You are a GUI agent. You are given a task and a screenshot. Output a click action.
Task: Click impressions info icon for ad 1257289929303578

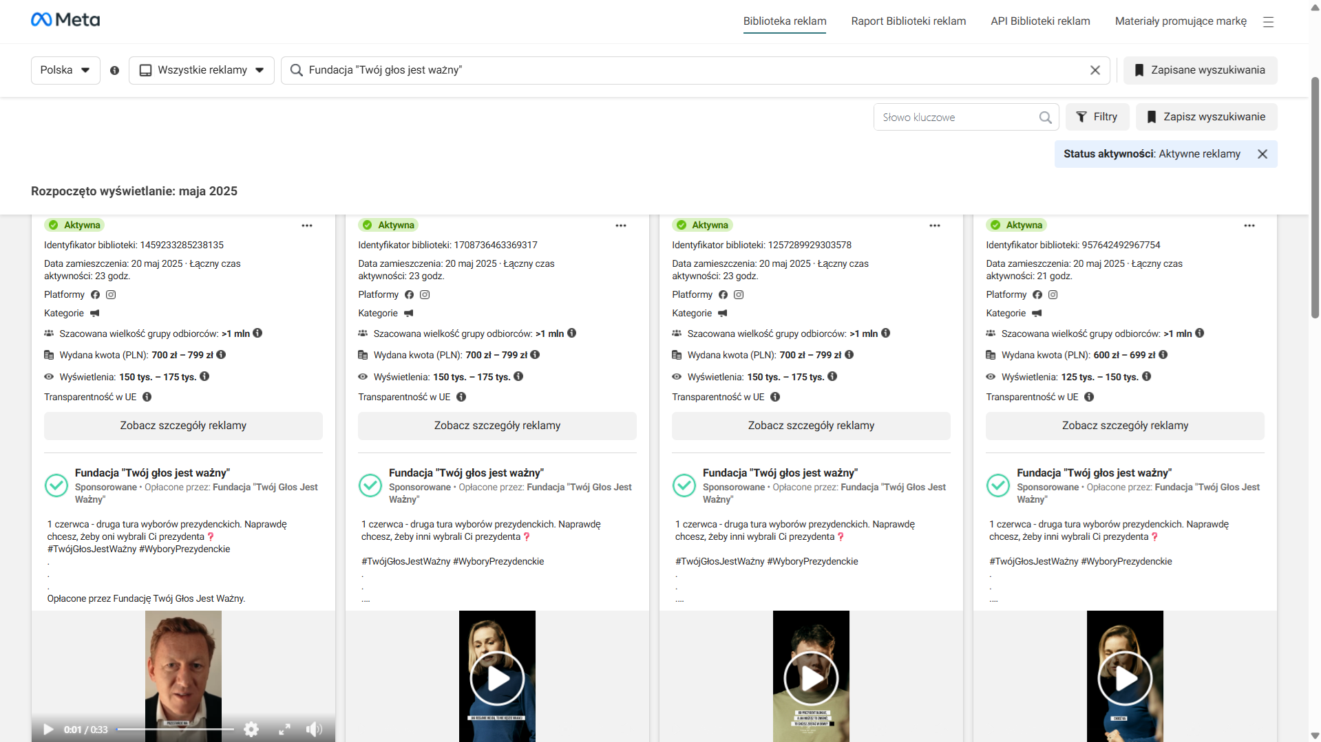coord(832,376)
